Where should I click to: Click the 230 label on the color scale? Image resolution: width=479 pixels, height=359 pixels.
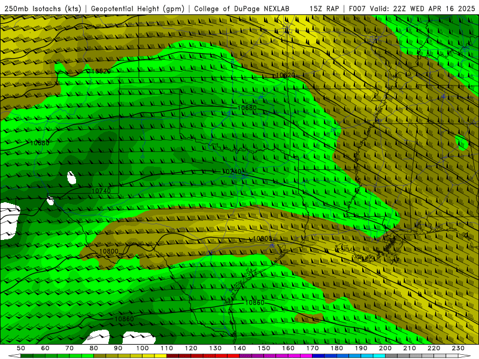point(458,348)
